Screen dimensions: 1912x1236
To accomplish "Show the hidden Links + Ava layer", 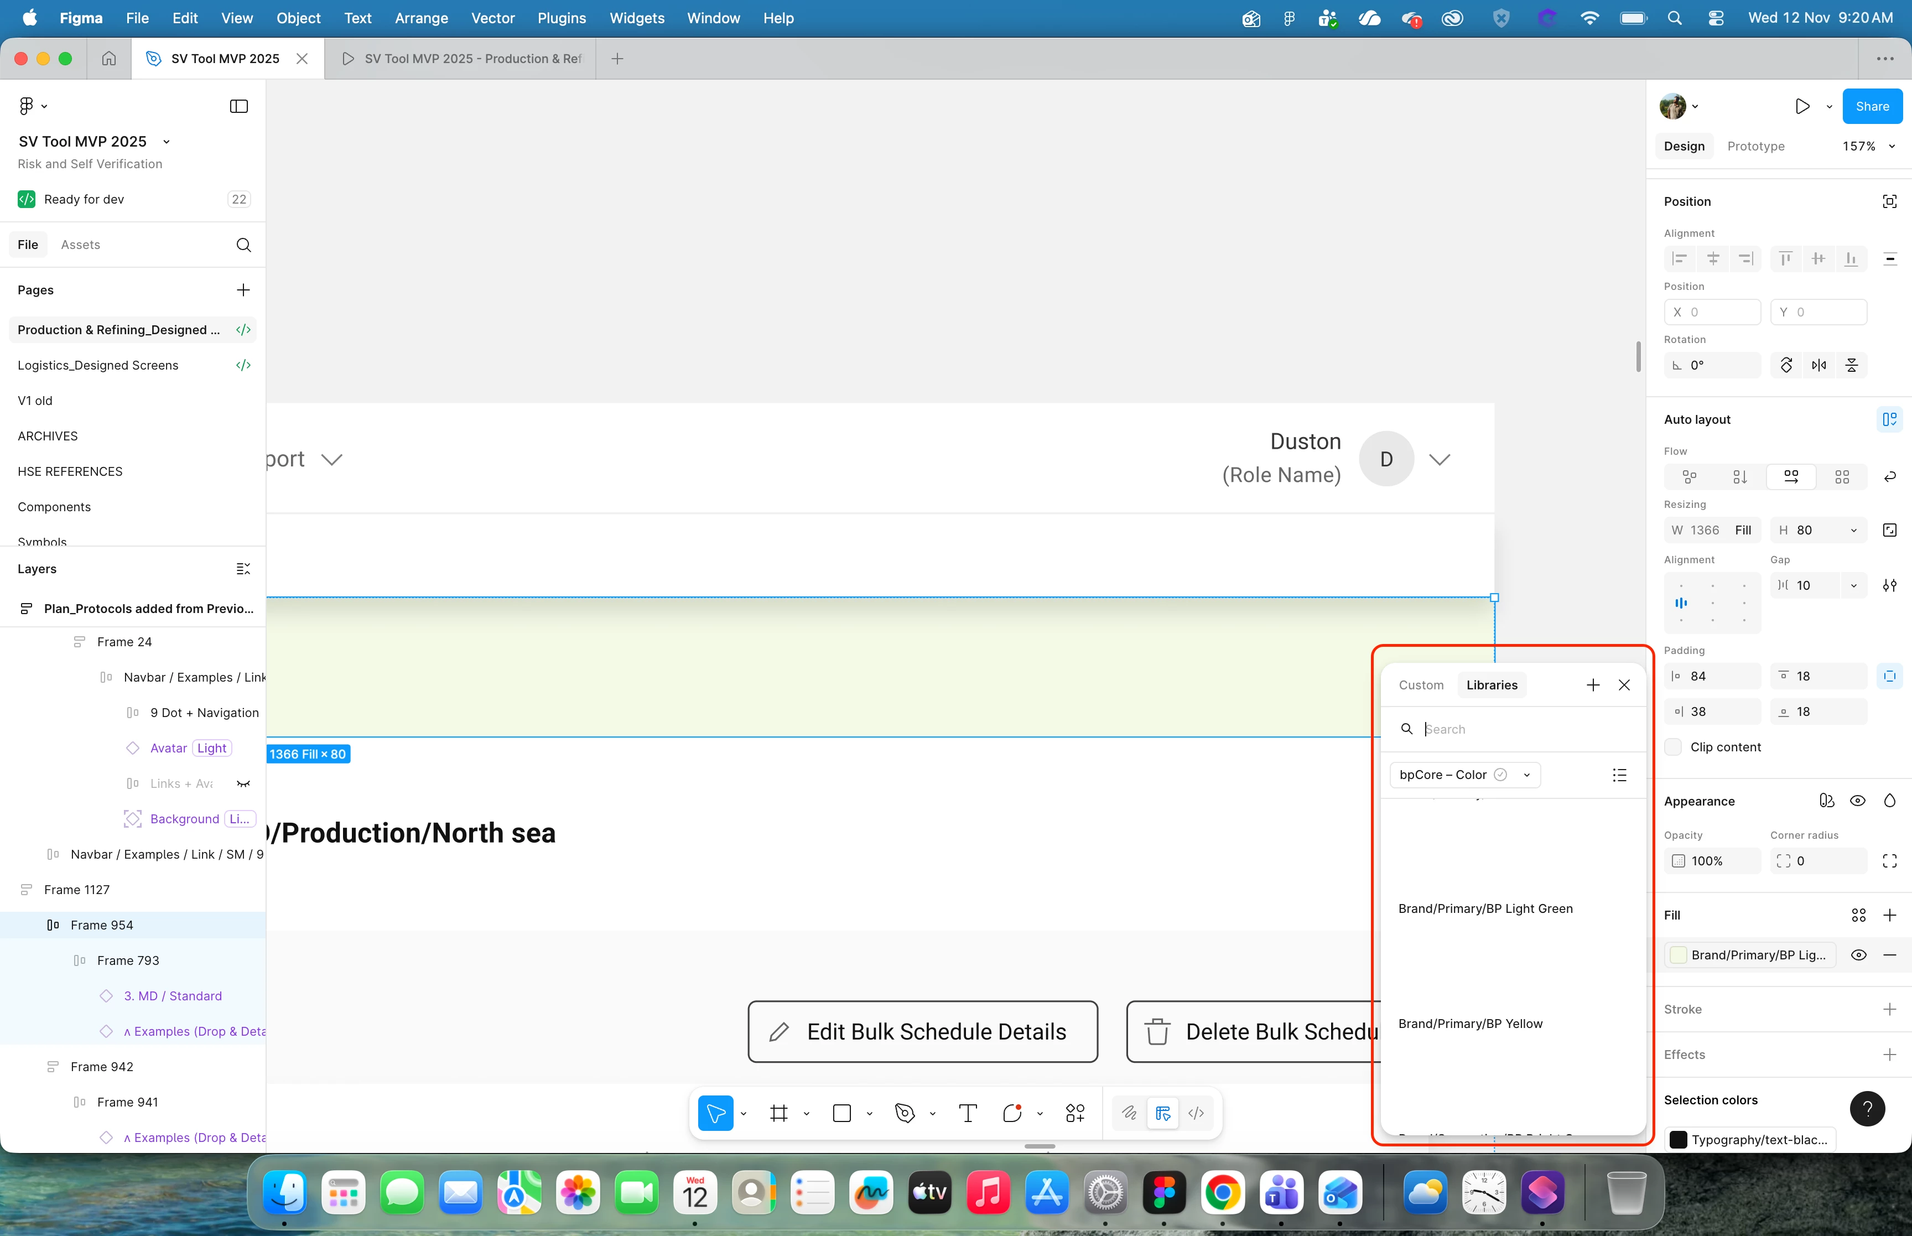I will point(243,783).
